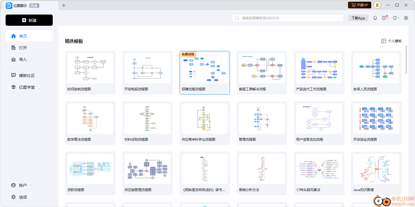Open the 《钢铁是怎样炼成的》读书 template
This screenshot has width=415, height=207.
click(205, 173)
